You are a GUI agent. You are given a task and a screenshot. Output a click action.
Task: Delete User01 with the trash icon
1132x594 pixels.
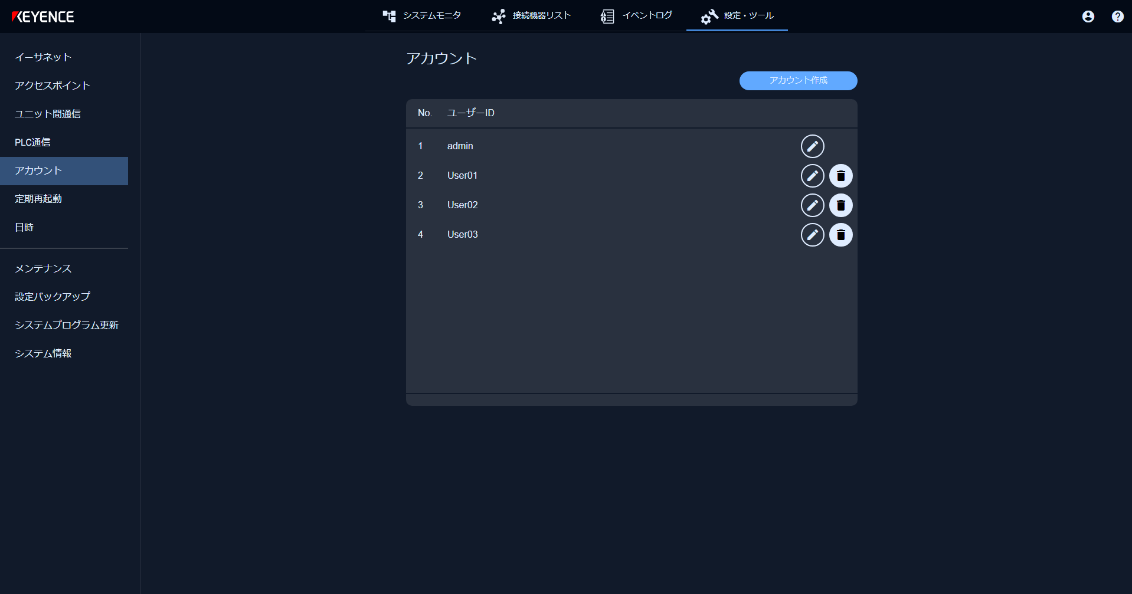point(841,175)
